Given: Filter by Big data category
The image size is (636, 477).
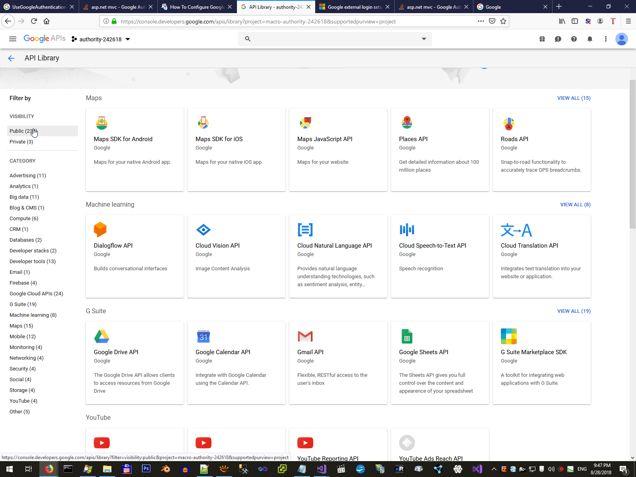Looking at the screenshot, I should pos(24,197).
